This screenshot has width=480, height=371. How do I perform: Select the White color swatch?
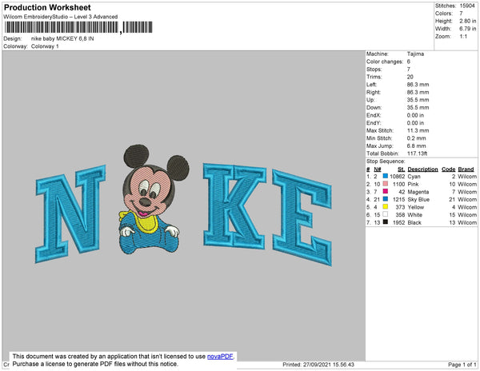[x=385, y=214]
